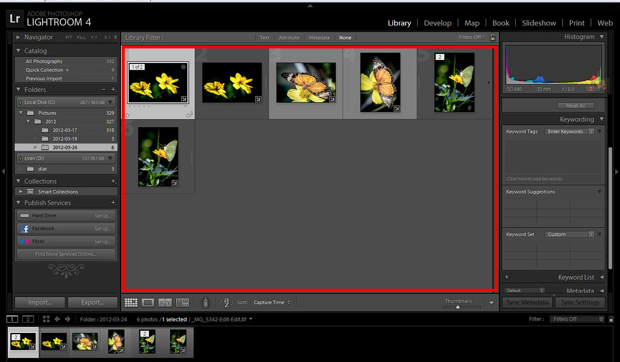Toggle the library filter lock padlock
The image size is (620, 362).
click(493, 37)
